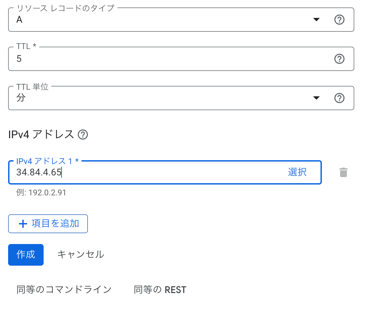Open 同等のコマンドライン link
The height and width of the screenshot is (315, 380).
click(64, 290)
